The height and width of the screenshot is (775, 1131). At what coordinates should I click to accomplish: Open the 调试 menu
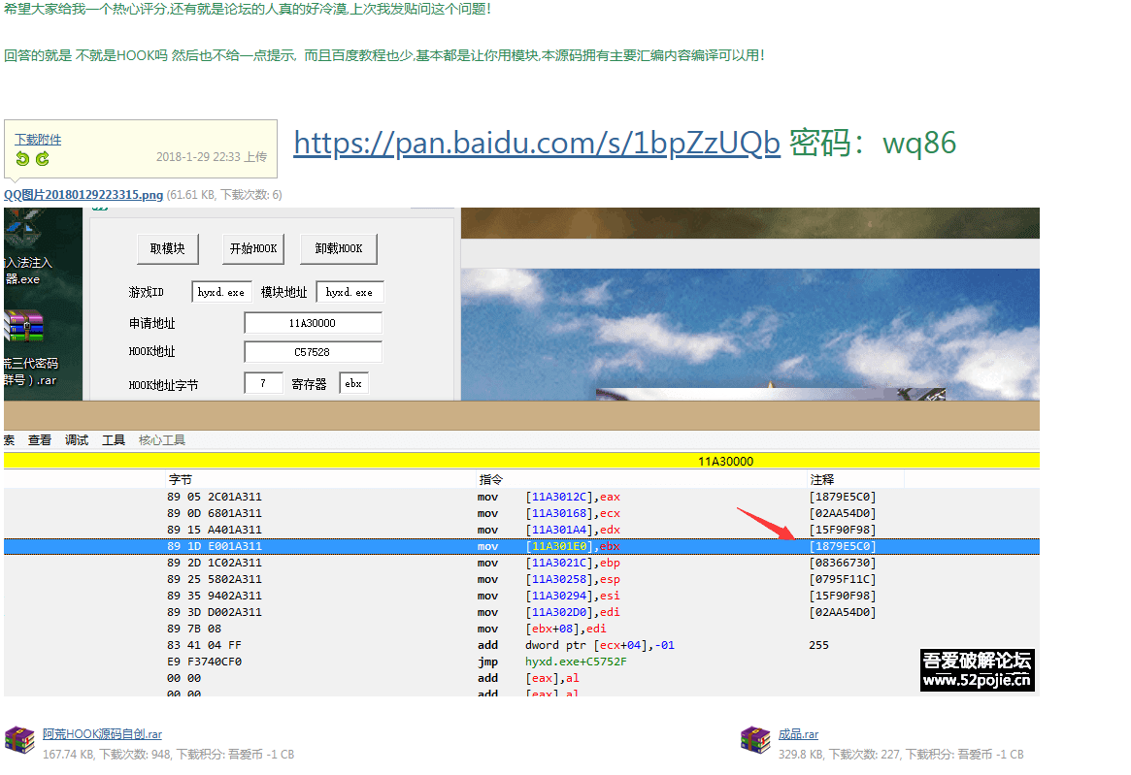click(76, 439)
